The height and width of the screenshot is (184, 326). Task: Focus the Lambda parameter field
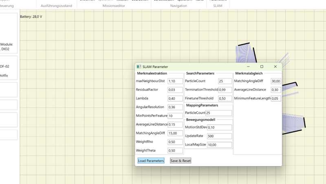(x=175, y=99)
